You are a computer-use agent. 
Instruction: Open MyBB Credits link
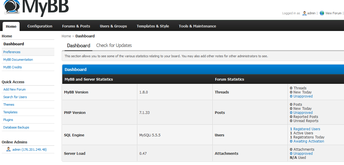coord(13,67)
